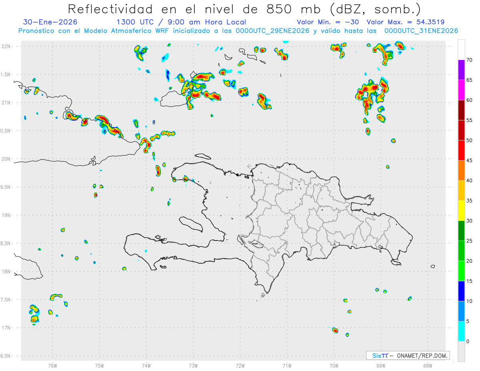
Task: Select the bright green 15–20 dBZ color segment
Action: (461, 271)
